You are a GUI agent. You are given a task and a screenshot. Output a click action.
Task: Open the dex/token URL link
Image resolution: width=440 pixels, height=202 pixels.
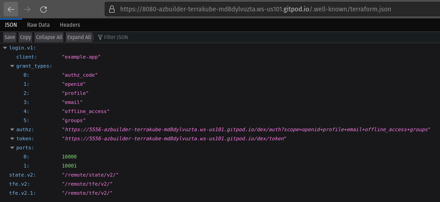pyautogui.click(x=174, y=138)
